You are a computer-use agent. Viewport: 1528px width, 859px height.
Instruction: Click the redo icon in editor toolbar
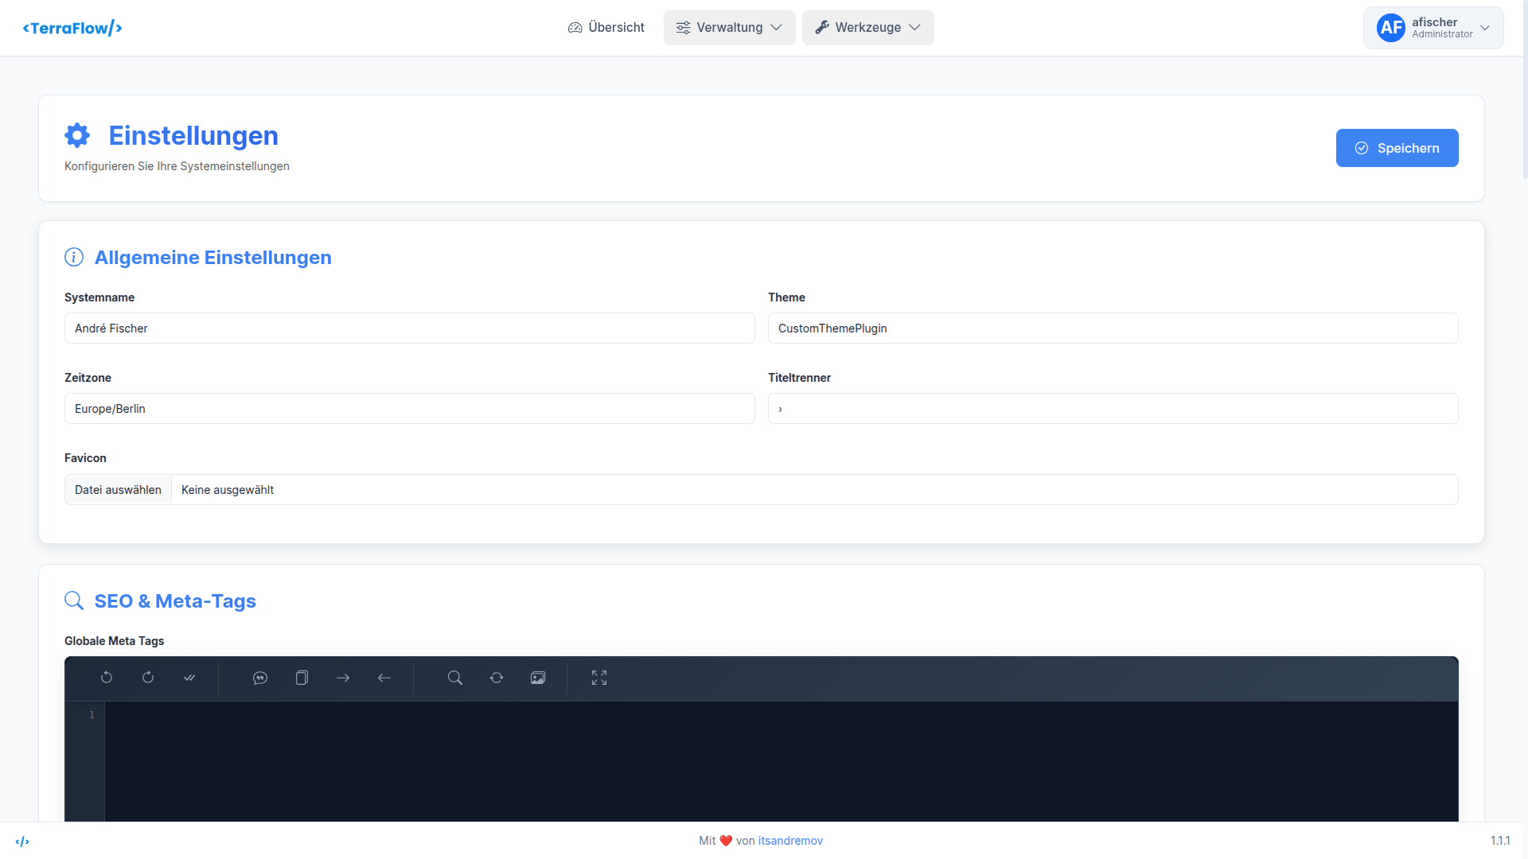(148, 678)
